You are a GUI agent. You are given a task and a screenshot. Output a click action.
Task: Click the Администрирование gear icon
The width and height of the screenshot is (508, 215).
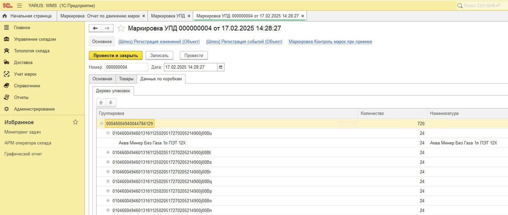coord(6,109)
